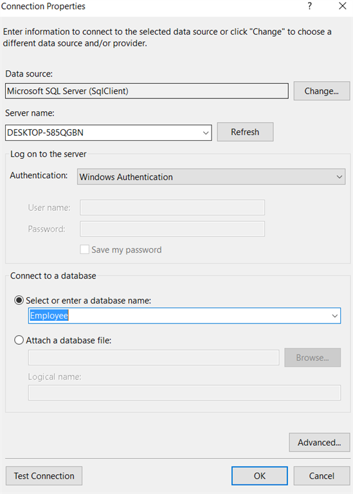Screen dimensions: 353x494
Task: Confirm with the OK button
Action: tap(260, 476)
